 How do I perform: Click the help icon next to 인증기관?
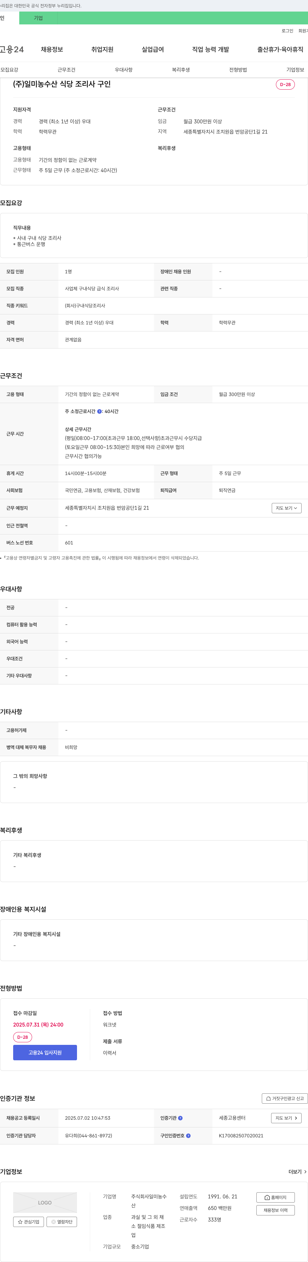[180, 1118]
